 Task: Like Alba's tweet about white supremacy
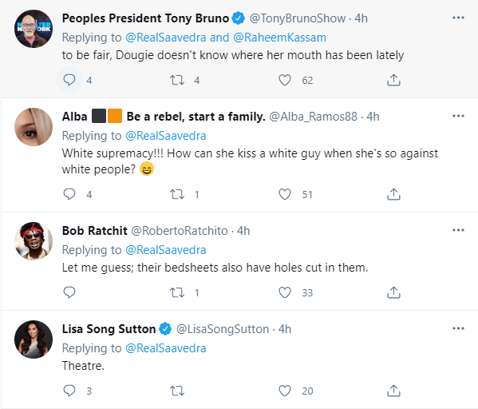[x=285, y=194]
